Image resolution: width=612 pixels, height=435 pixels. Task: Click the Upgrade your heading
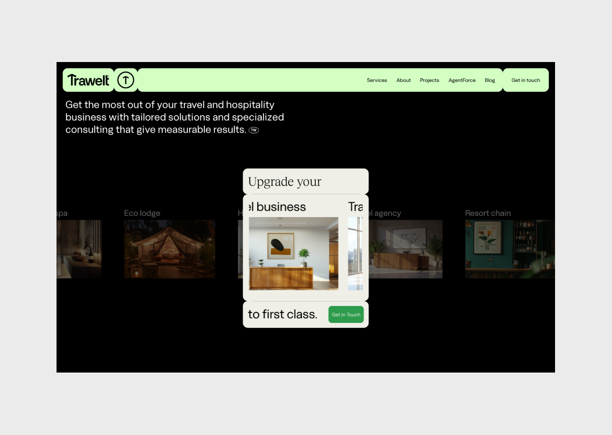pos(284,182)
